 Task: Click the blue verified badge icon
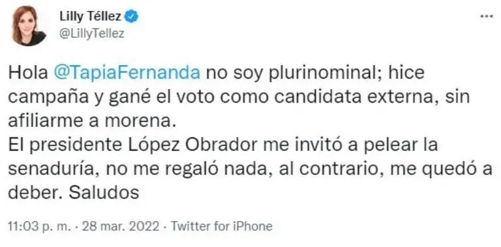coord(131,16)
